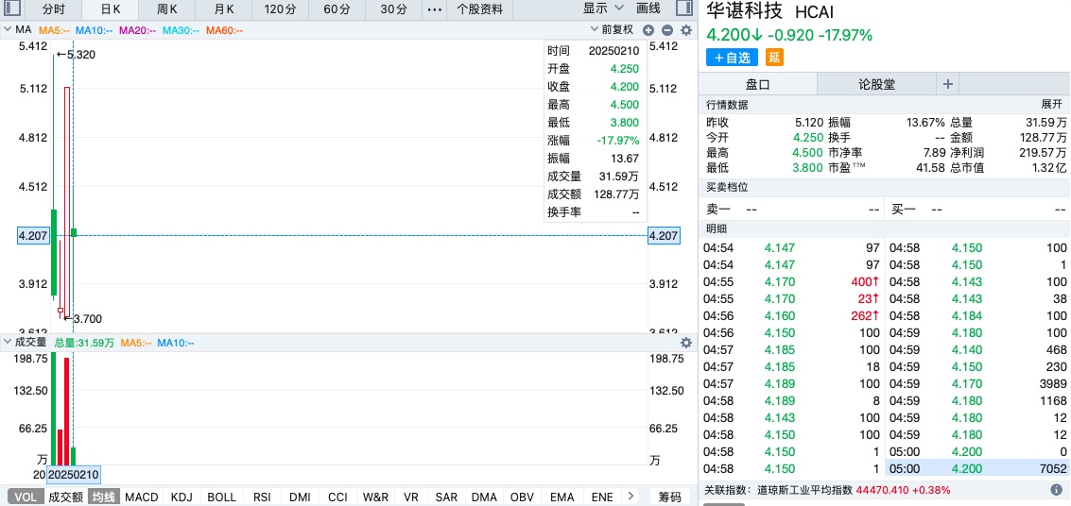Zoom out K-line chart with minus icon
Image resolution: width=1071 pixels, height=506 pixels.
[x=667, y=30]
